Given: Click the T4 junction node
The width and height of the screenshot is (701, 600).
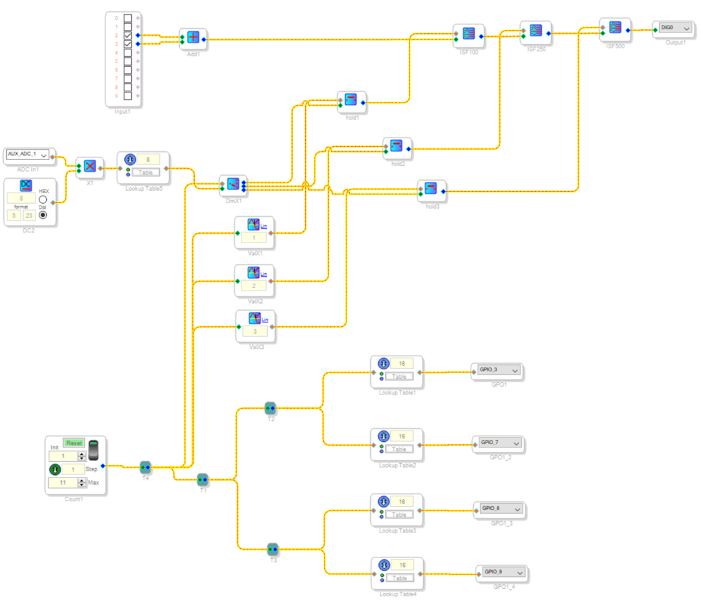Looking at the screenshot, I should [145, 467].
